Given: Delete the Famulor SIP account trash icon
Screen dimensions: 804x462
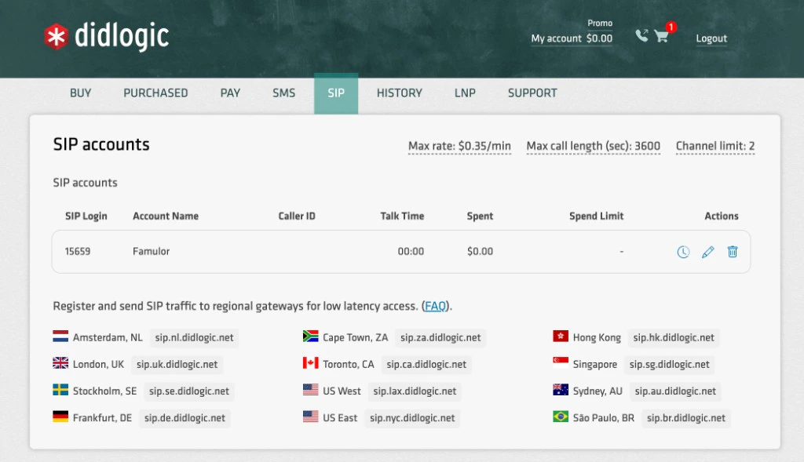Looking at the screenshot, I should (733, 252).
